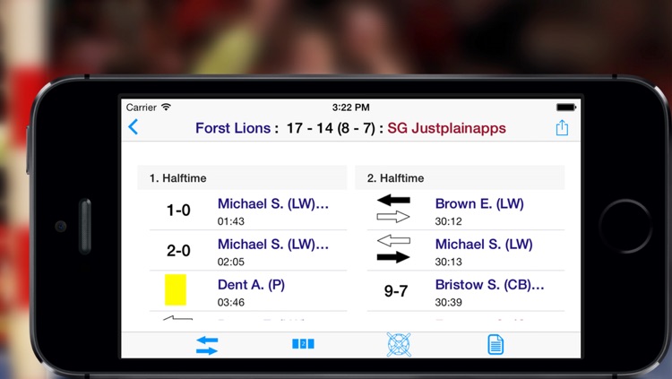Tap the yellow card for Dent A.

click(176, 290)
